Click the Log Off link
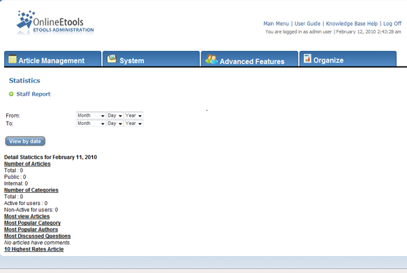Screen dimensions: 407x273 pos(392,24)
